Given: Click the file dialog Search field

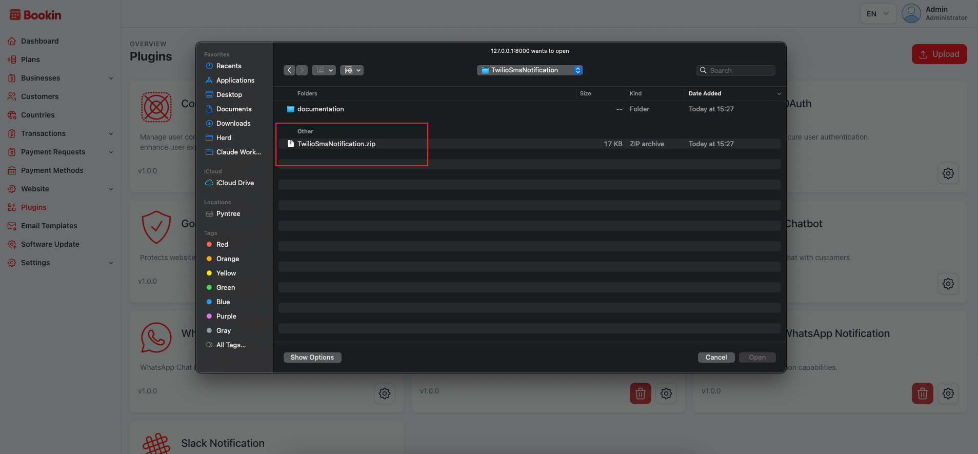Looking at the screenshot, I should [x=735, y=70].
